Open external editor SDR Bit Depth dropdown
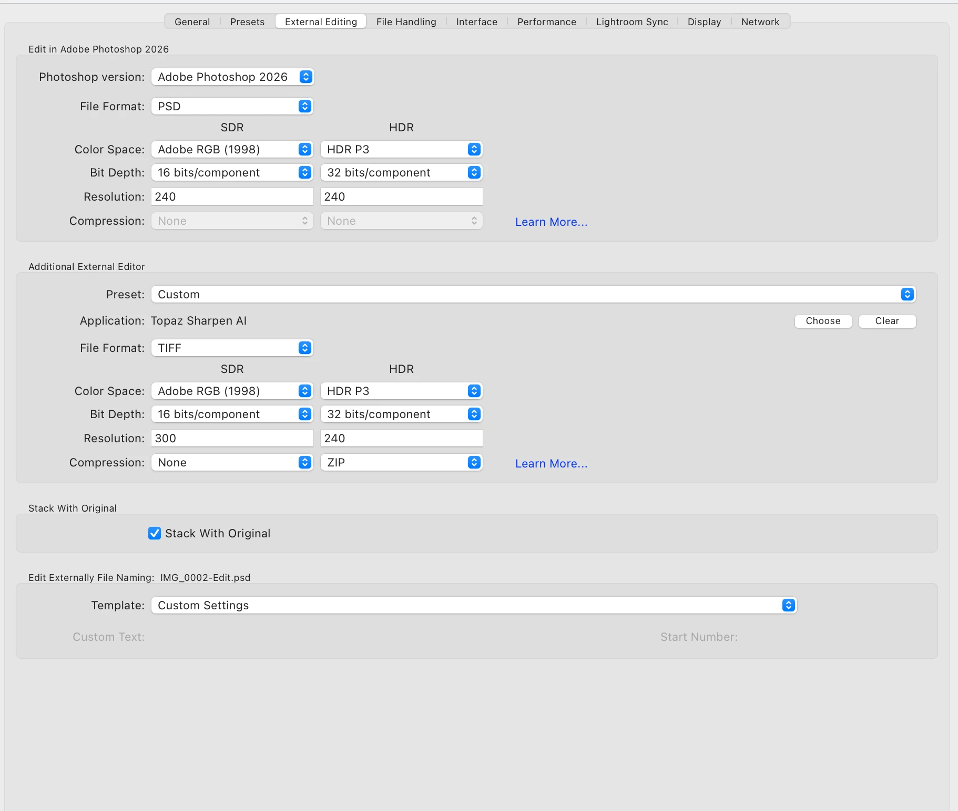958x811 pixels. [232, 414]
